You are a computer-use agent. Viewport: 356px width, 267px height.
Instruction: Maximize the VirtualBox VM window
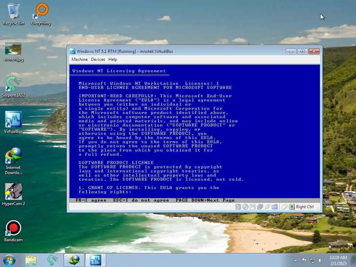click(x=302, y=51)
